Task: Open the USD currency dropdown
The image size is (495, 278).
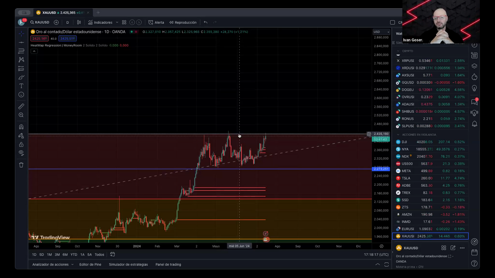Action: coord(381,32)
